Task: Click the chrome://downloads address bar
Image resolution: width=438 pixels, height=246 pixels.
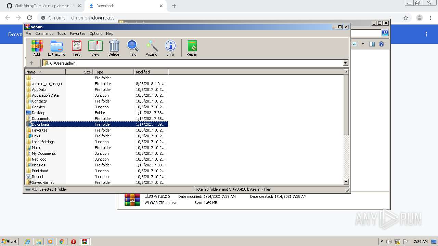Action: [x=219, y=18]
